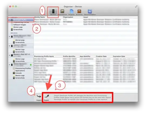This screenshot has height=113, width=146.
Task: Open Screenshots under the third listed device
Action: [19, 61]
